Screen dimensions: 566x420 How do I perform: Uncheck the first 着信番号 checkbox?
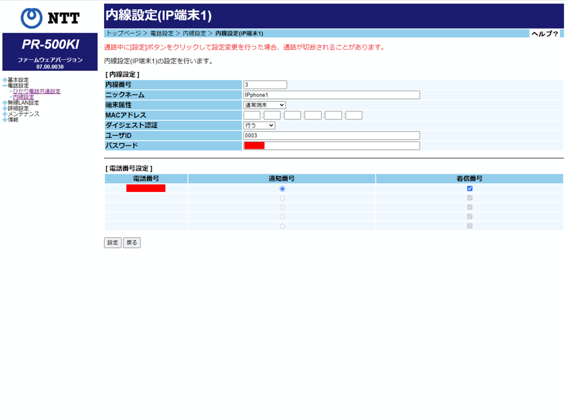[x=470, y=188]
